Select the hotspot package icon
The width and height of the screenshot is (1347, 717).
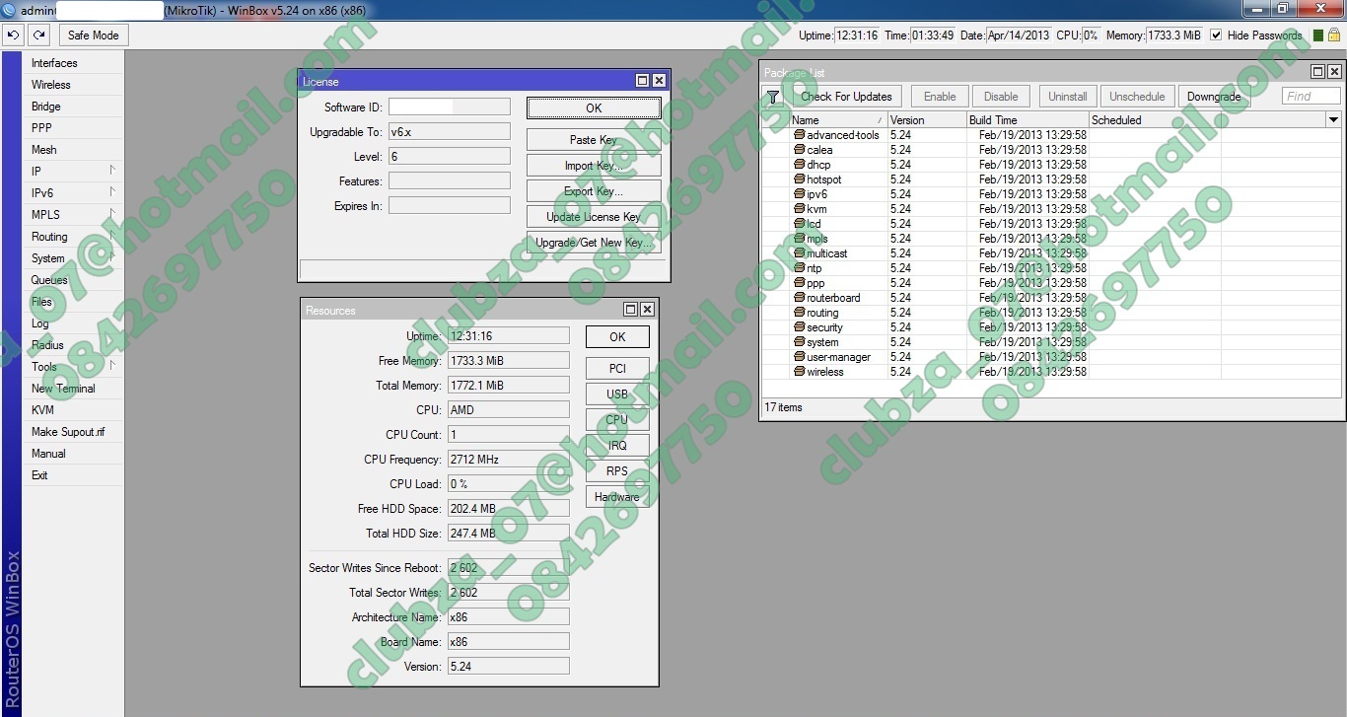coord(800,179)
